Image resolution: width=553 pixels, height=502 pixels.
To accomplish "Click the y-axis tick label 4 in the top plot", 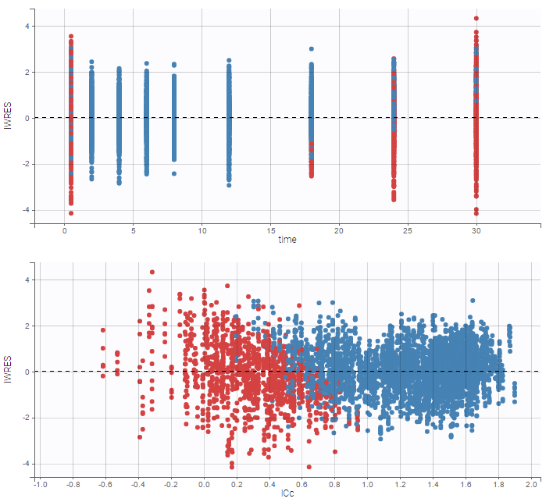I will click(x=26, y=27).
